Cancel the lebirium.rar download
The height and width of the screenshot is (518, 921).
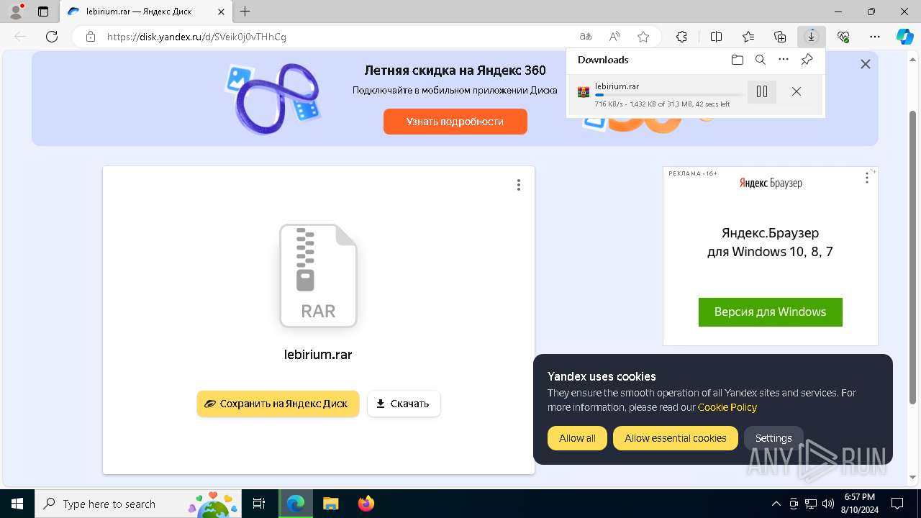click(797, 91)
